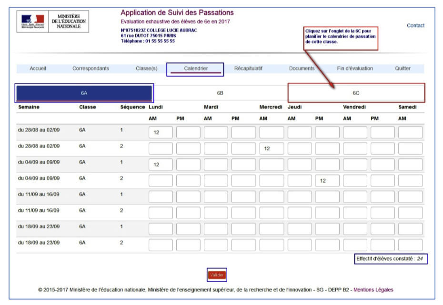Activate Lundi AM field, 11/09 week sequence 2
Image resolution: width=443 pixels, height=305 pixels.
pos(161,213)
